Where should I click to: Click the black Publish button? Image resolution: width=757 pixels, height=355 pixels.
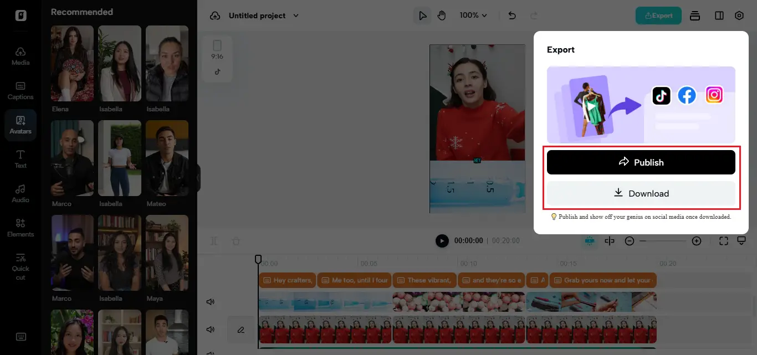point(641,162)
